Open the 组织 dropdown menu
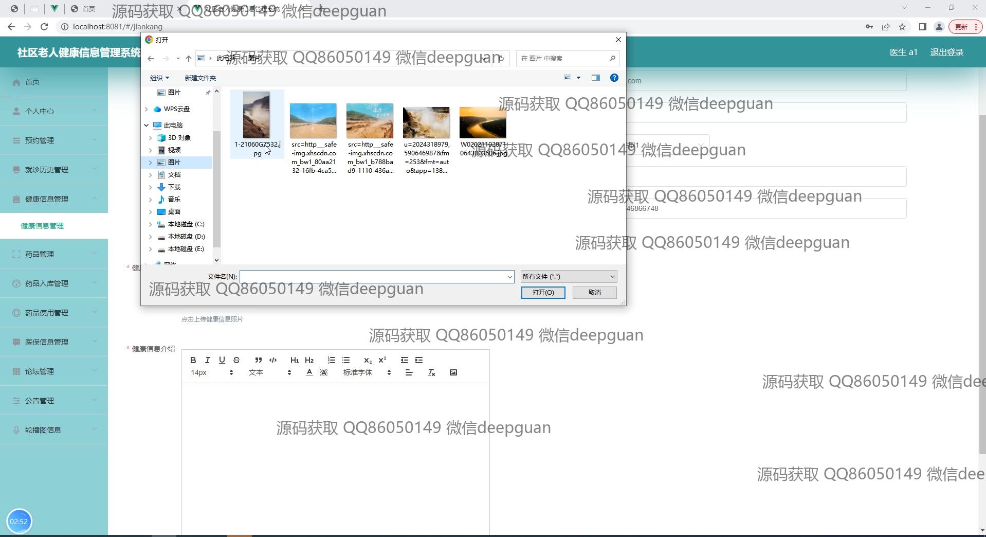This screenshot has height=537, width=986. [x=159, y=78]
